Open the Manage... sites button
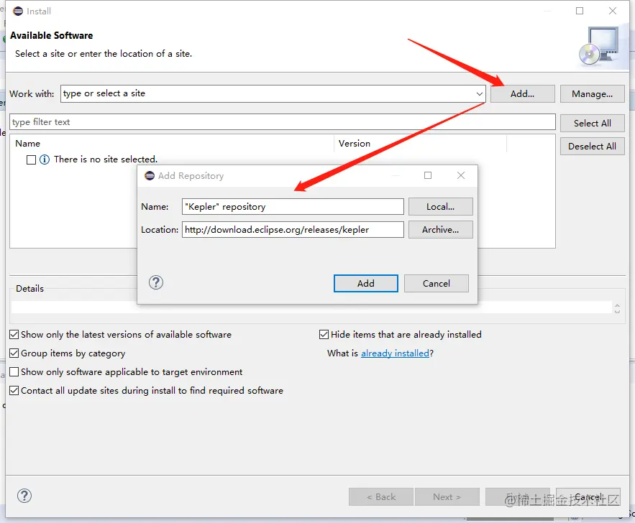 (592, 94)
